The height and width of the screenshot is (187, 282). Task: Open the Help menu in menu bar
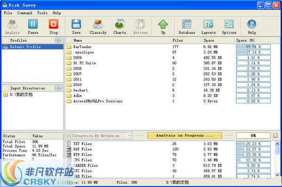[57, 13]
